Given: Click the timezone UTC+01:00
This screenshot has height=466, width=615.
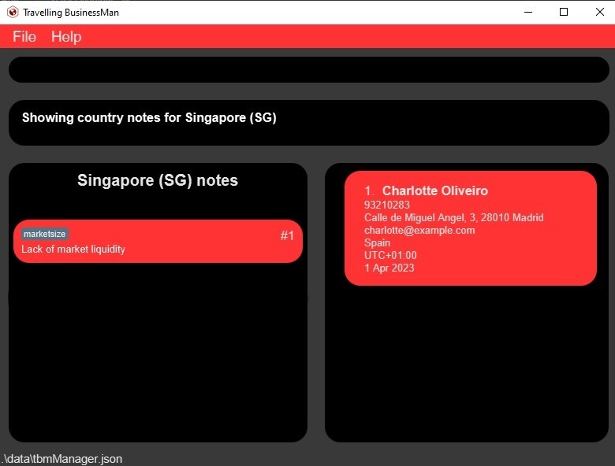Looking at the screenshot, I should [x=390, y=255].
